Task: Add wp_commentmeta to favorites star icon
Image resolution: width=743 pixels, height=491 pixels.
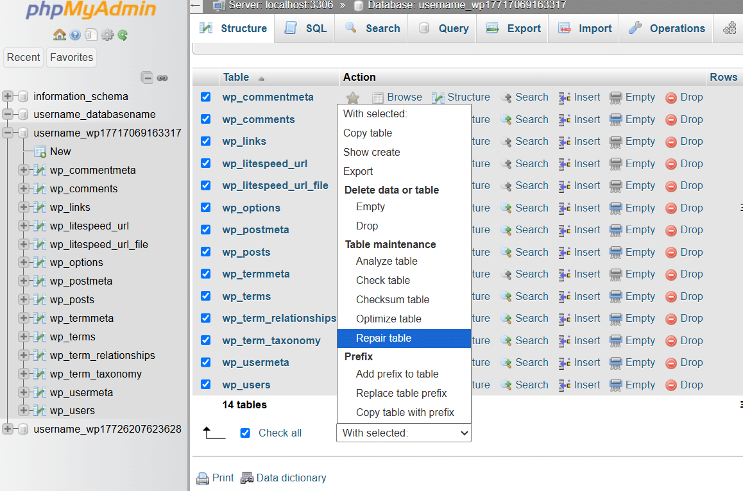Action: point(352,97)
